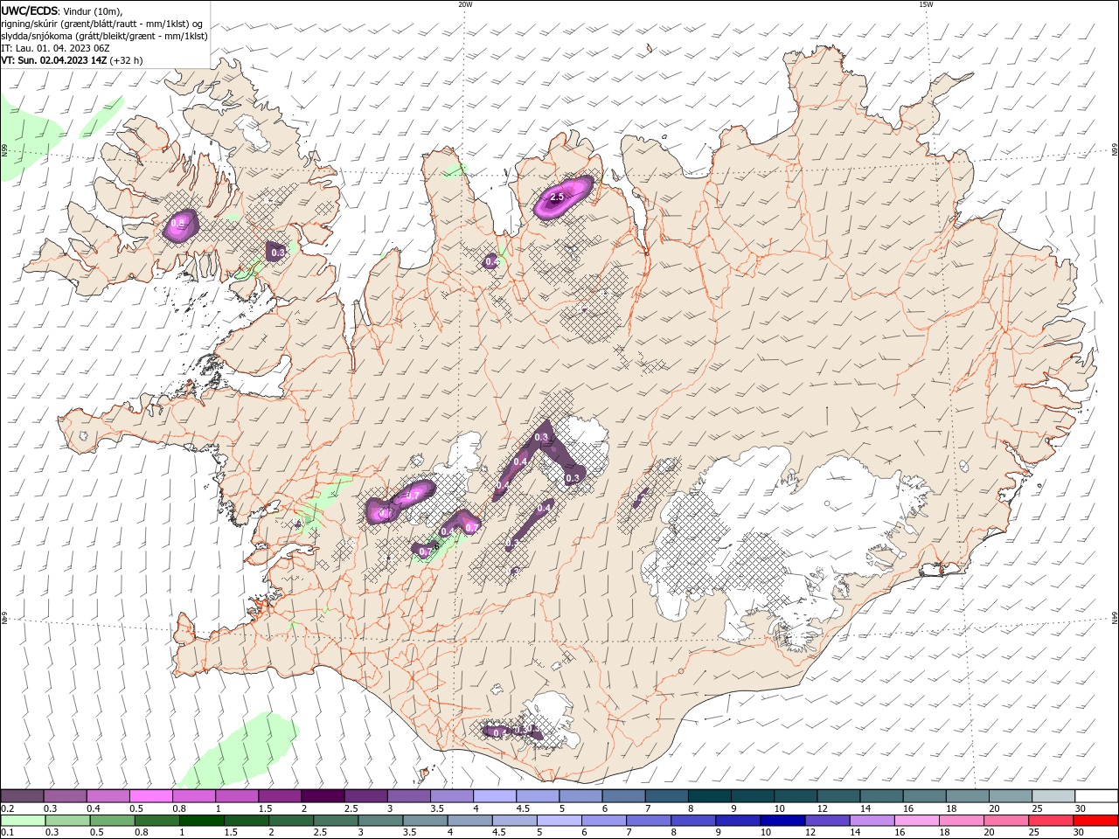Click the bright red swatch after 30 in bottom legend row
This screenshot has width=1119, height=839.
click(x=1095, y=821)
